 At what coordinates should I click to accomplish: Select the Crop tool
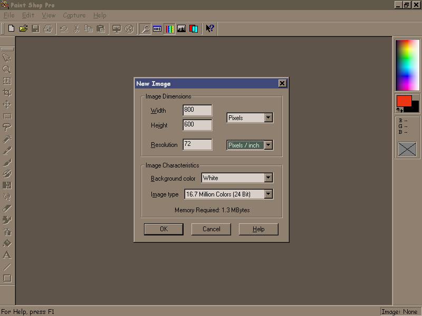(x=7, y=93)
